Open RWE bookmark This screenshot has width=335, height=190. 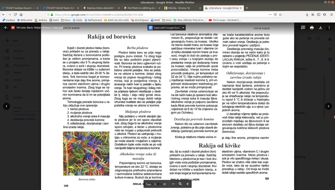(155, 20)
